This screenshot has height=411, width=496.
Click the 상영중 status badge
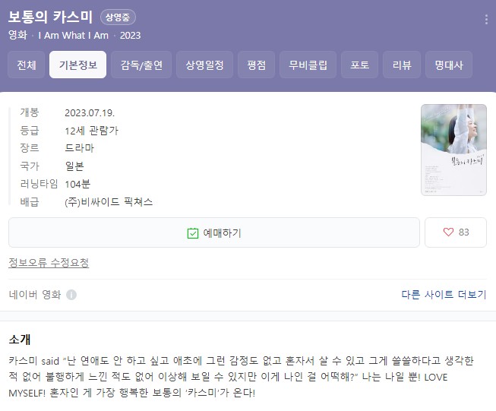pyautogui.click(x=118, y=17)
